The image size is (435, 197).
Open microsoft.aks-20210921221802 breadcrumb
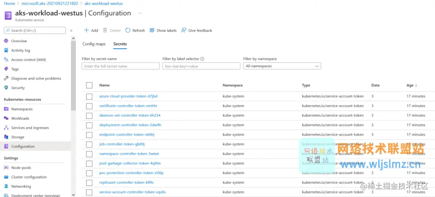[x=50, y=3]
